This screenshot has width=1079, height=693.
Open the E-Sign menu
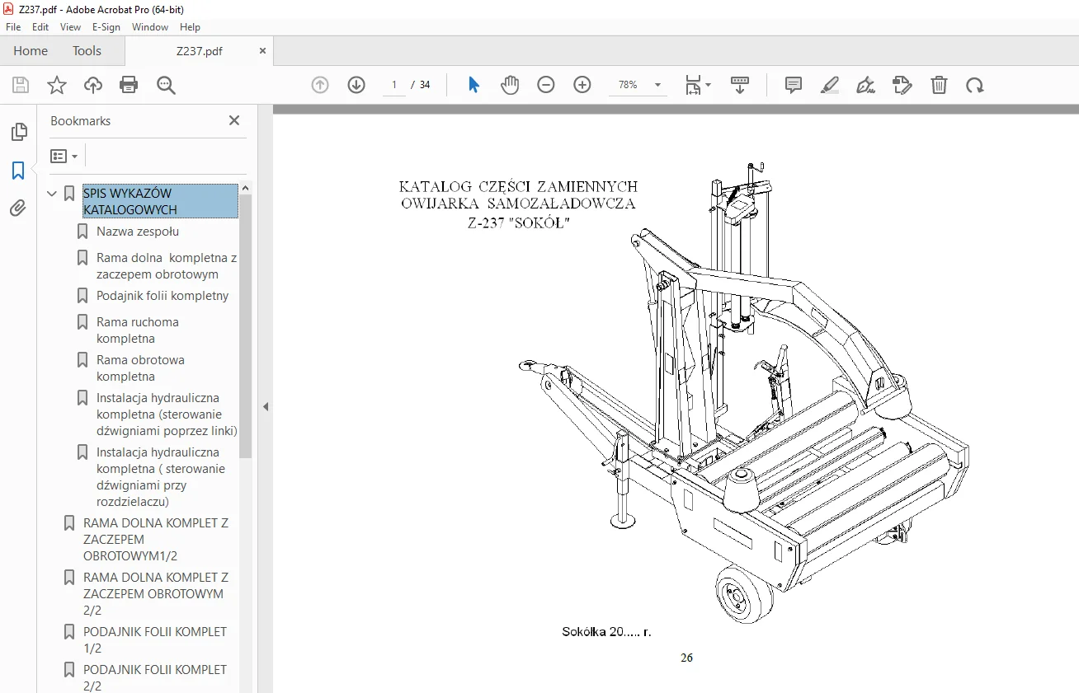coord(106,27)
